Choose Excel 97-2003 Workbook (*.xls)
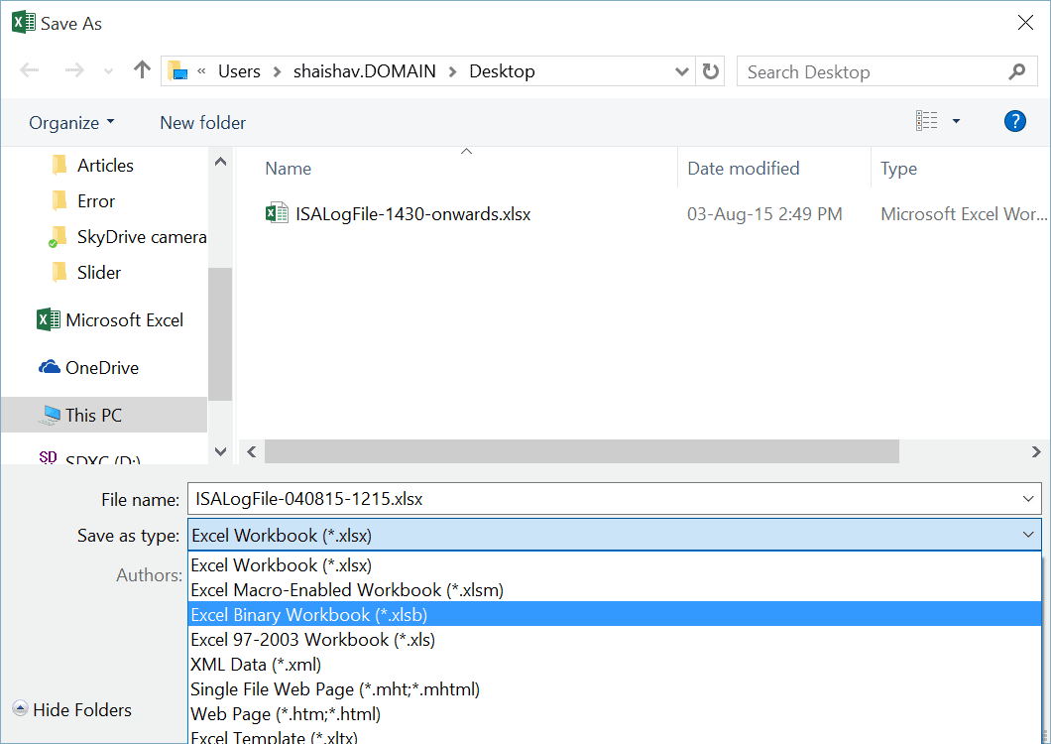 tap(615, 639)
